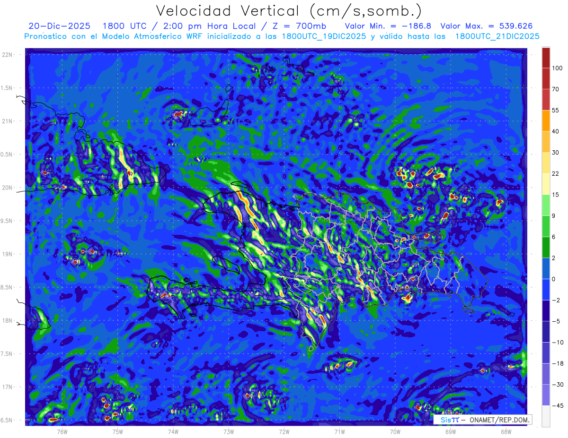Click the '19N' latitude axis label
The height and width of the screenshot is (438, 568).
tap(7, 254)
